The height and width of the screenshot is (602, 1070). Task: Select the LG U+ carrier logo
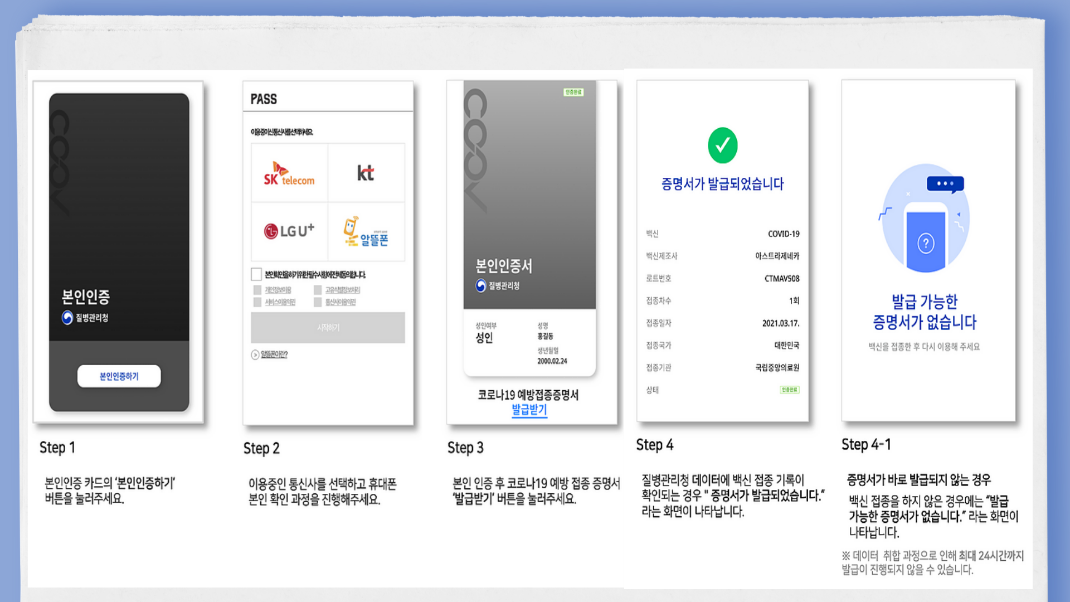coord(289,231)
